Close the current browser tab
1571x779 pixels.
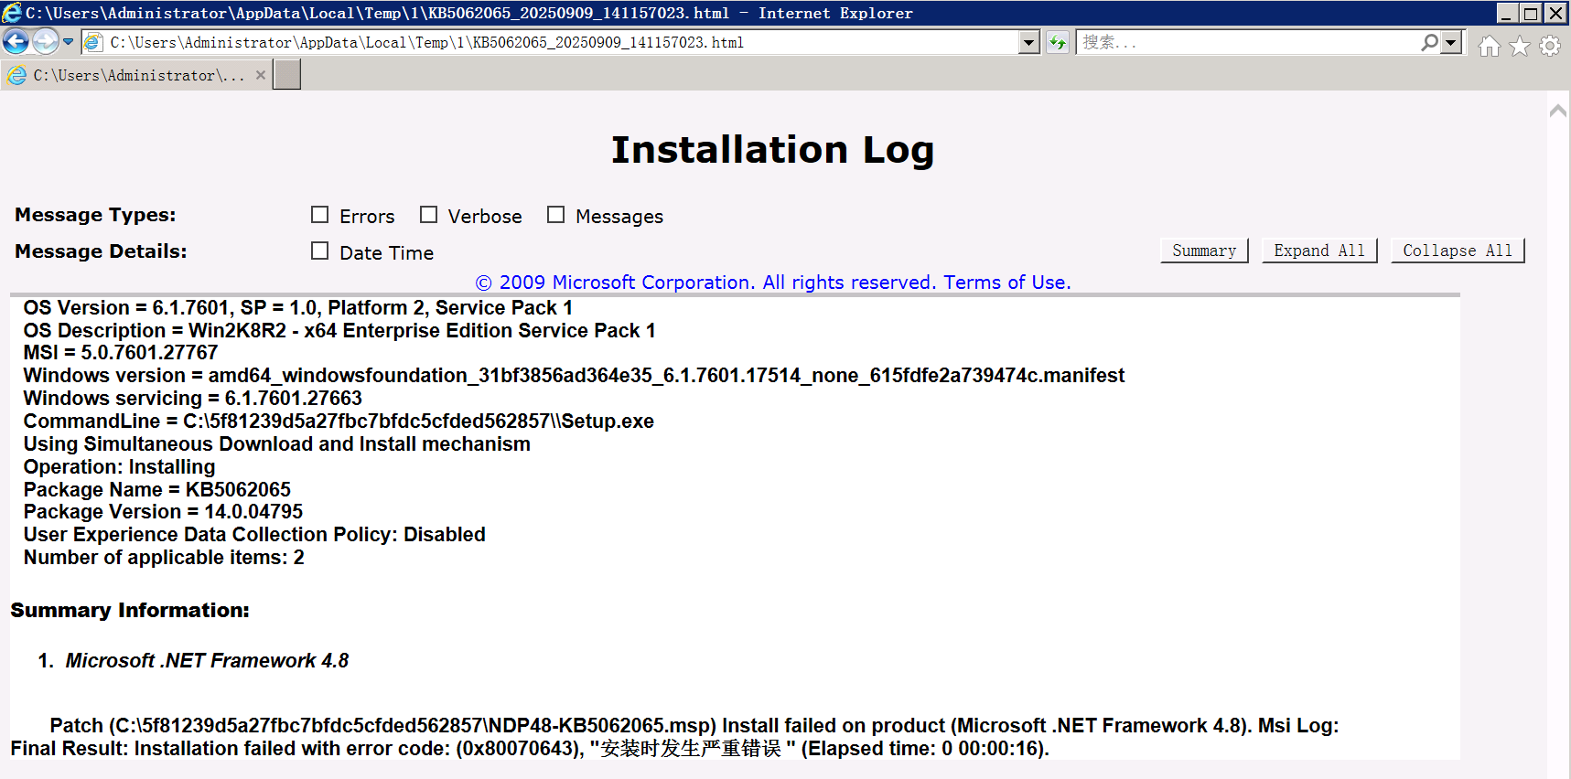pyautogui.click(x=261, y=75)
